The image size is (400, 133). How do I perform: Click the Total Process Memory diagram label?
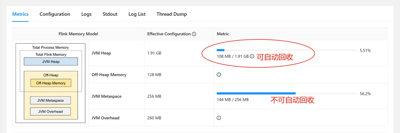tap(51, 48)
